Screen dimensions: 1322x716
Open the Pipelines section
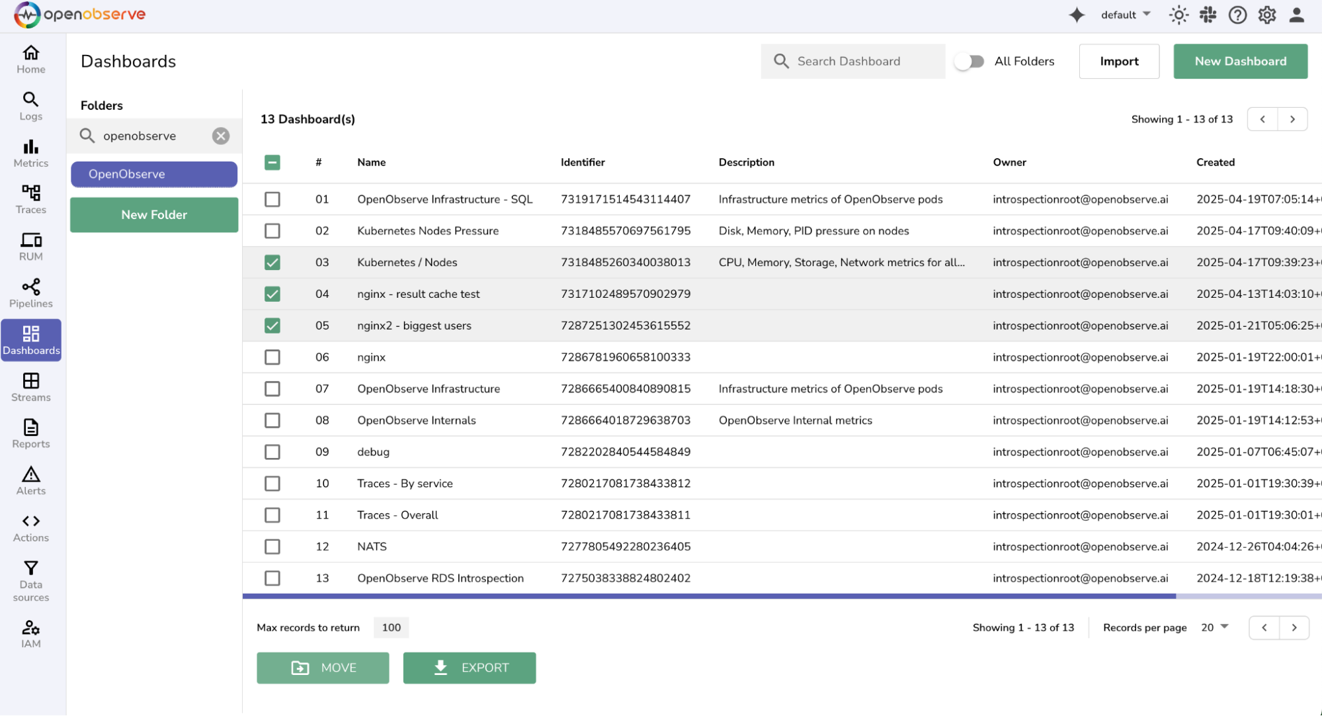coord(30,292)
